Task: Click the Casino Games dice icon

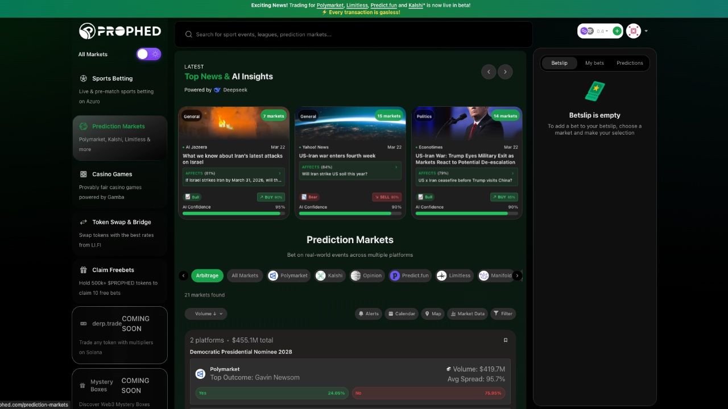Action: coord(84,174)
